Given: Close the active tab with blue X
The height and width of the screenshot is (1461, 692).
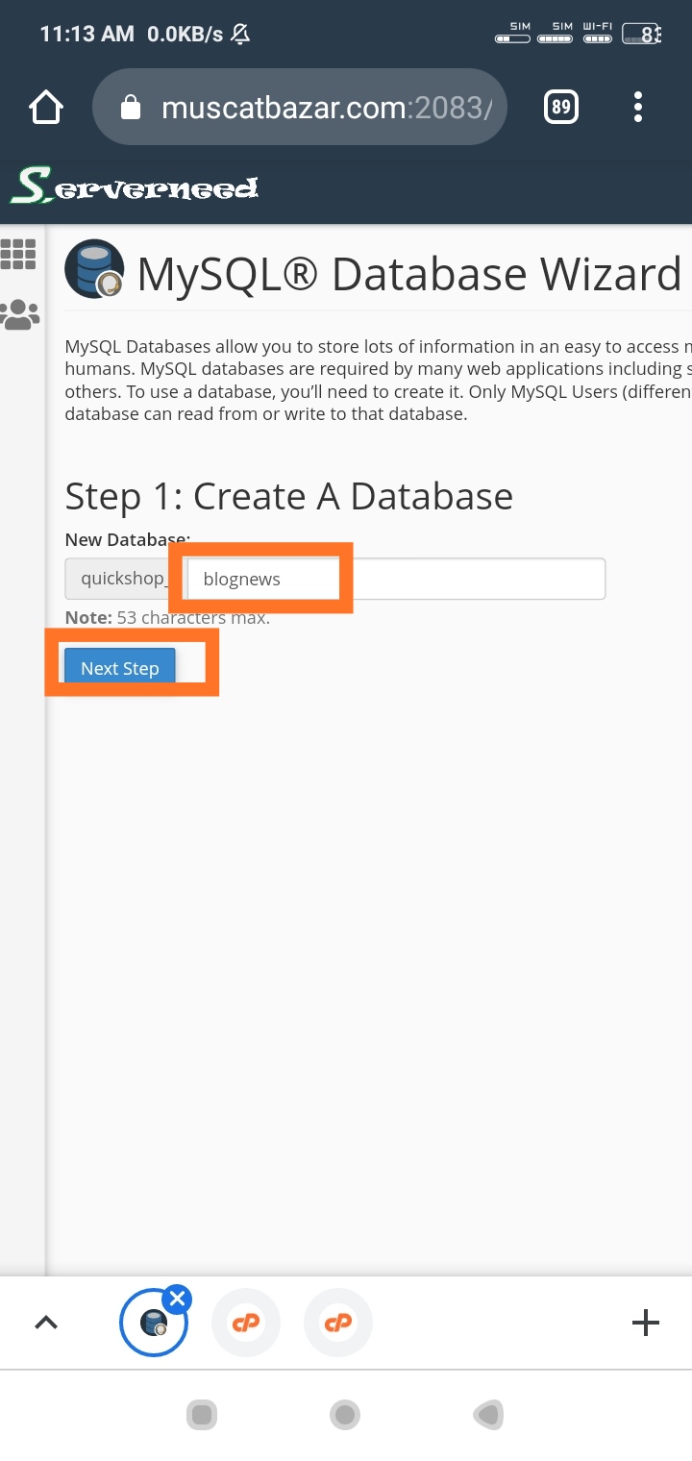Looking at the screenshot, I should [x=177, y=1300].
